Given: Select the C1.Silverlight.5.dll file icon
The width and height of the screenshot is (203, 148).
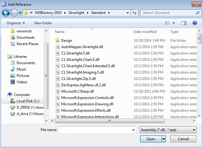Looking at the screenshot, I should [x=58, y=53].
